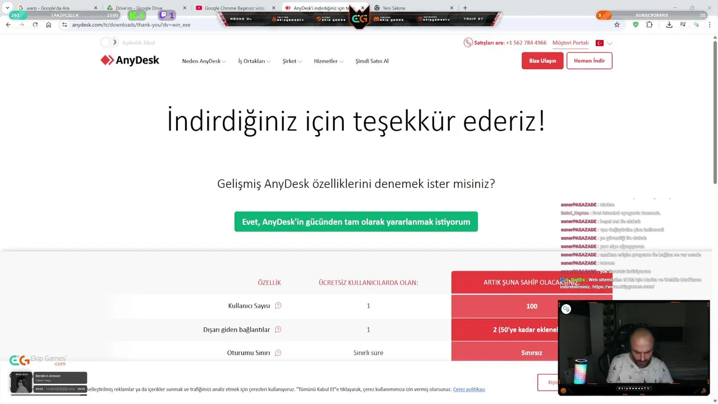Click the Hemen İndir button
The image size is (718, 404).
[589, 61]
